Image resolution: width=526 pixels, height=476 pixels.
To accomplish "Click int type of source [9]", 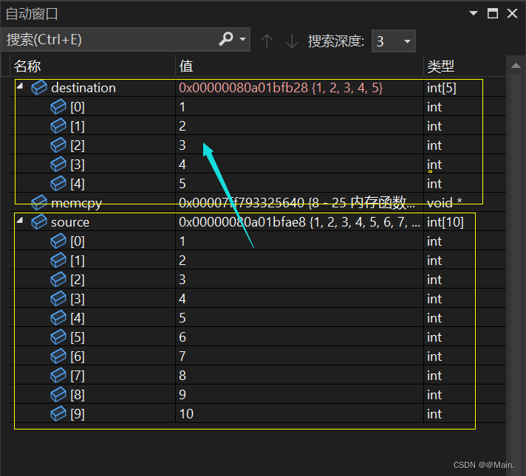I will click(434, 414).
